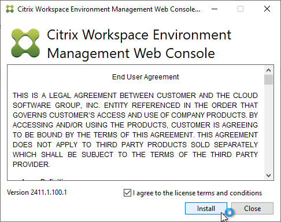Click the window title bar text

pyautogui.click(x=109, y=9)
